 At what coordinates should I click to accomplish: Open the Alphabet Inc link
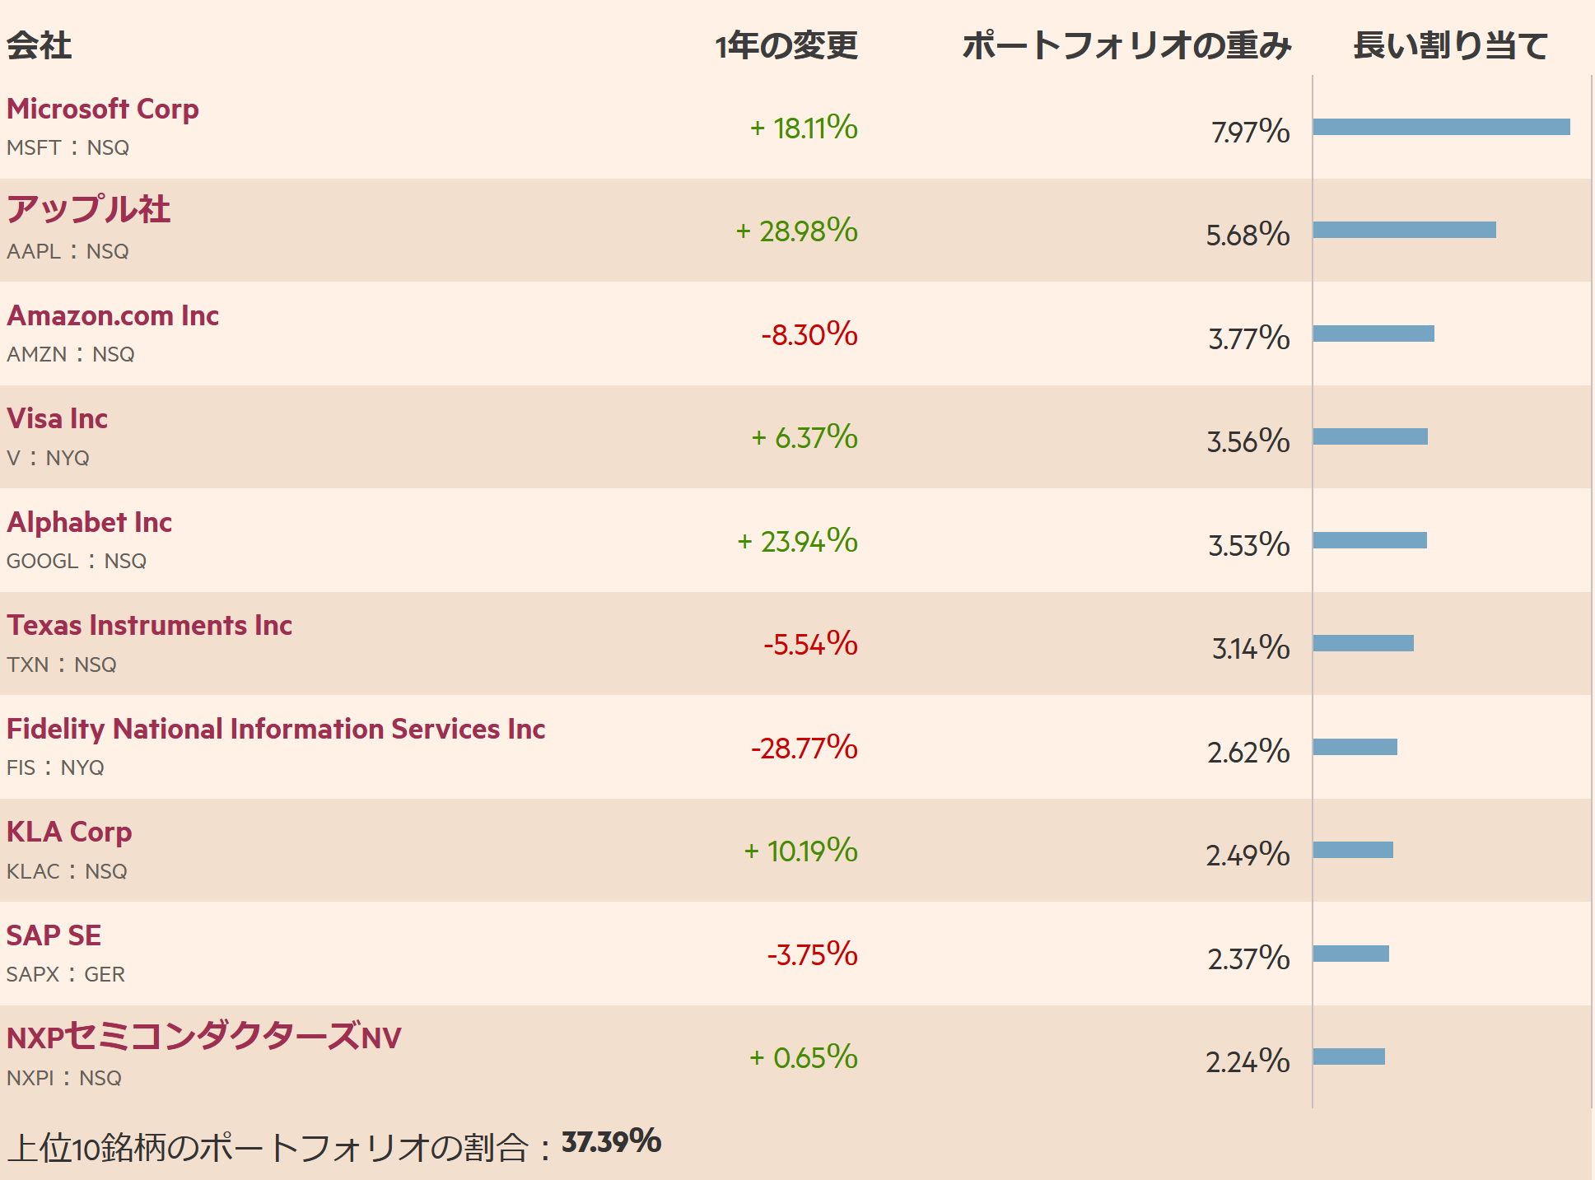tap(90, 522)
